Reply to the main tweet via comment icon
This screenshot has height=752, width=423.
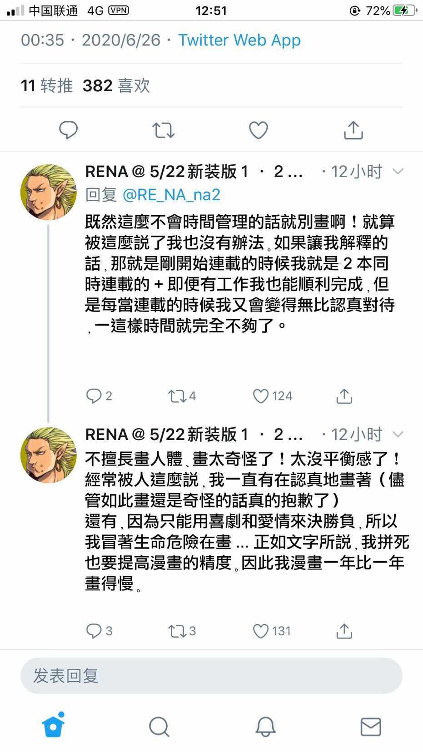69,130
